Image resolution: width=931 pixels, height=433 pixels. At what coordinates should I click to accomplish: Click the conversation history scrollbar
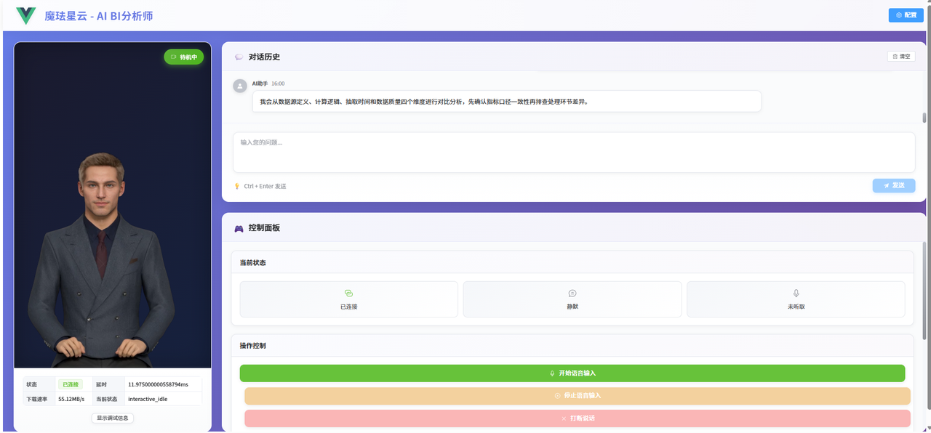point(924,118)
